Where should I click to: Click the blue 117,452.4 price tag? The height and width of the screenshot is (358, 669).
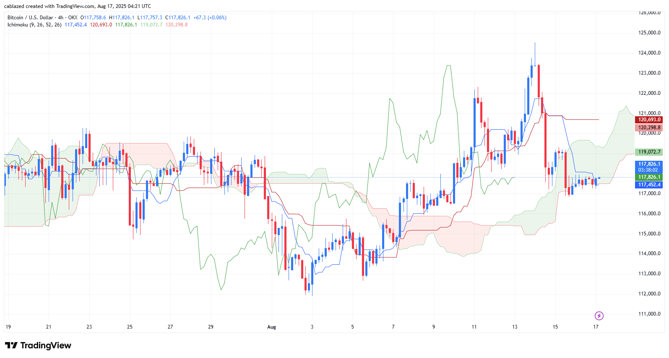[649, 185]
